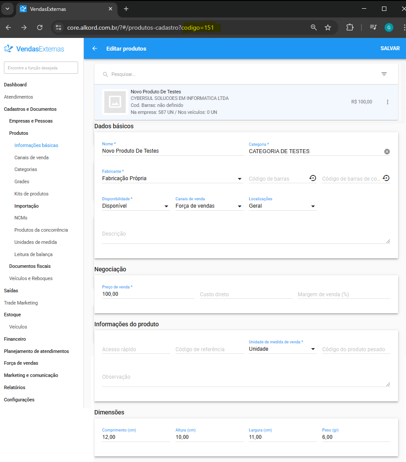Viewport: 406px width, 462px height.
Task: Open Relatórios in the sidebar
Action: coord(14,387)
